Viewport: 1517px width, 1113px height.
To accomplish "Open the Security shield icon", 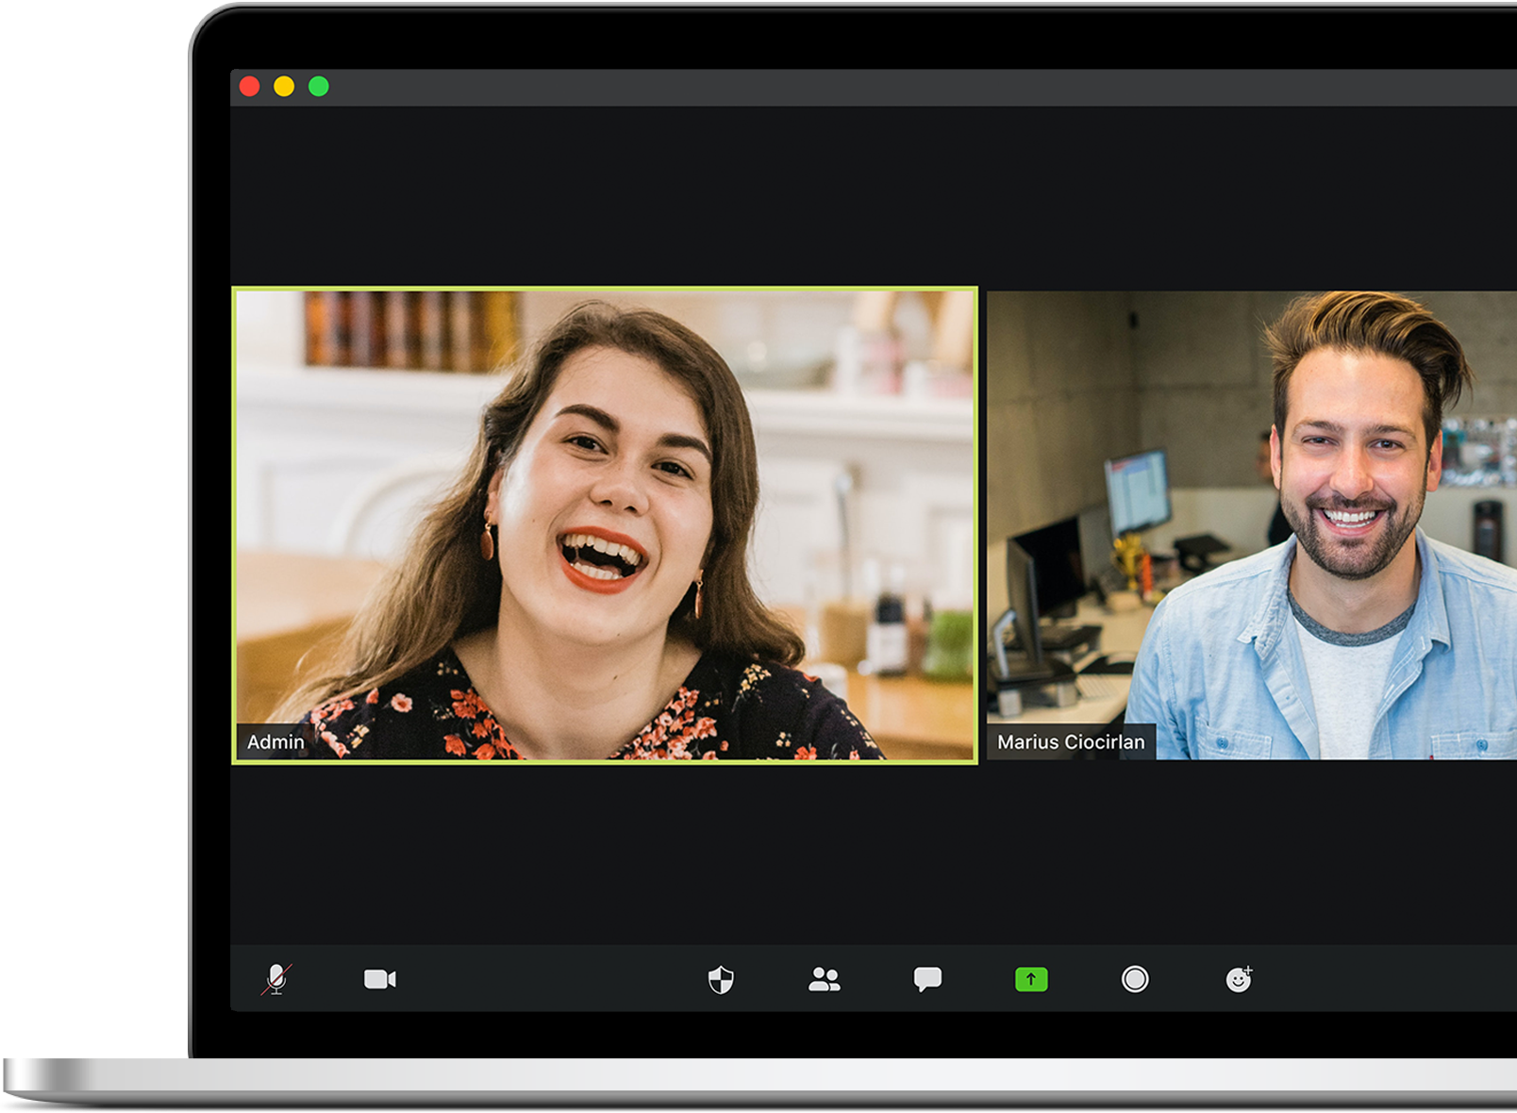I will point(721,980).
